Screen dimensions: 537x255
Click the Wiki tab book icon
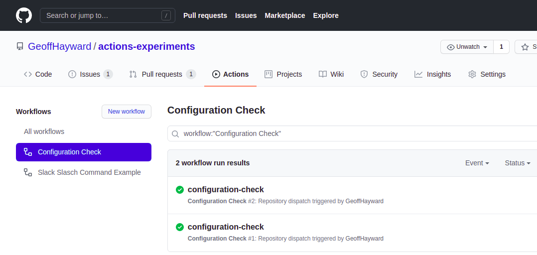click(x=323, y=74)
